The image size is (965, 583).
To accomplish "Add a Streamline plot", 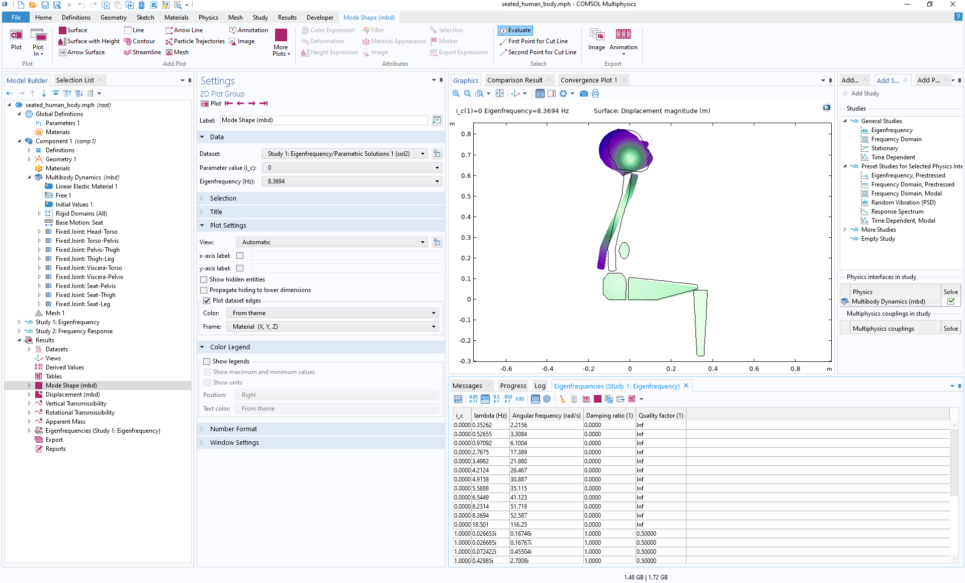I will pos(142,52).
